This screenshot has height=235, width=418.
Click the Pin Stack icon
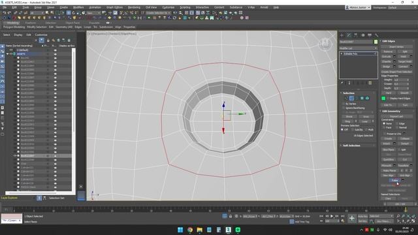click(x=342, y=83)
